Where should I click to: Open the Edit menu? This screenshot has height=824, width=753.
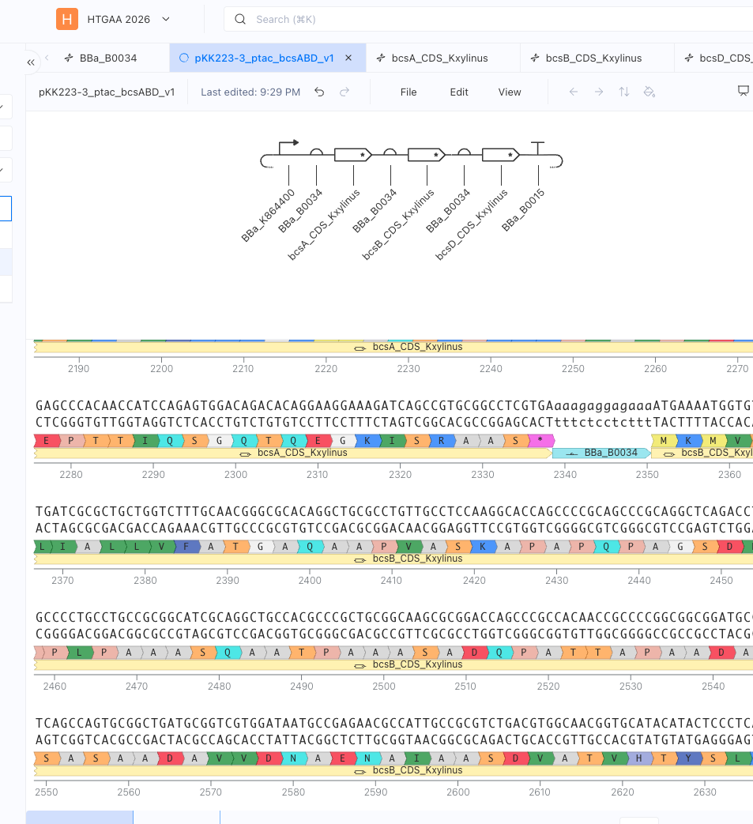(459, 92)
